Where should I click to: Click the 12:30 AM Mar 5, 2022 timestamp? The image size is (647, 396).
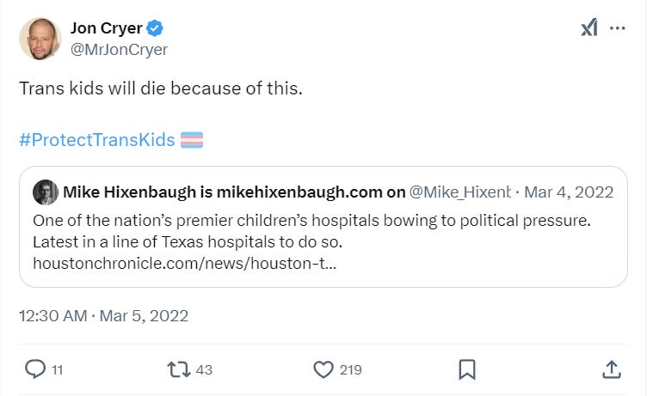pyautogui.click(x=103, y=315)
